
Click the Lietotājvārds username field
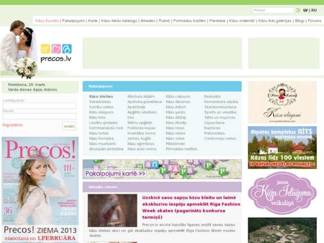coord(39,106)
